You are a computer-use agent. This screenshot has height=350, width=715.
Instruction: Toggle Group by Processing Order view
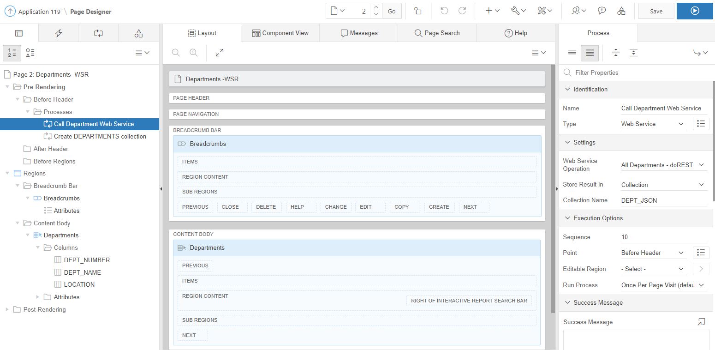[12, 53]
